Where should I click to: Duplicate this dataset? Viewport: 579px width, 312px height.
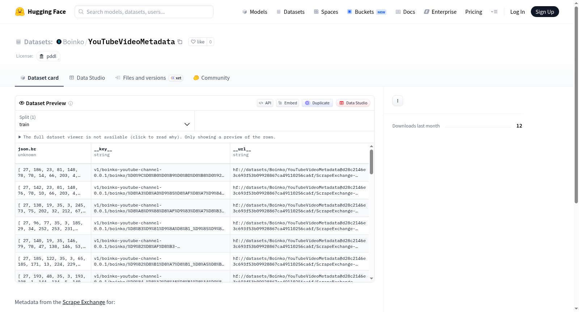tap(317, 103)
